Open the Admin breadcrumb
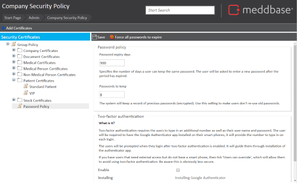297x183 pixels. tap(34, 18)
